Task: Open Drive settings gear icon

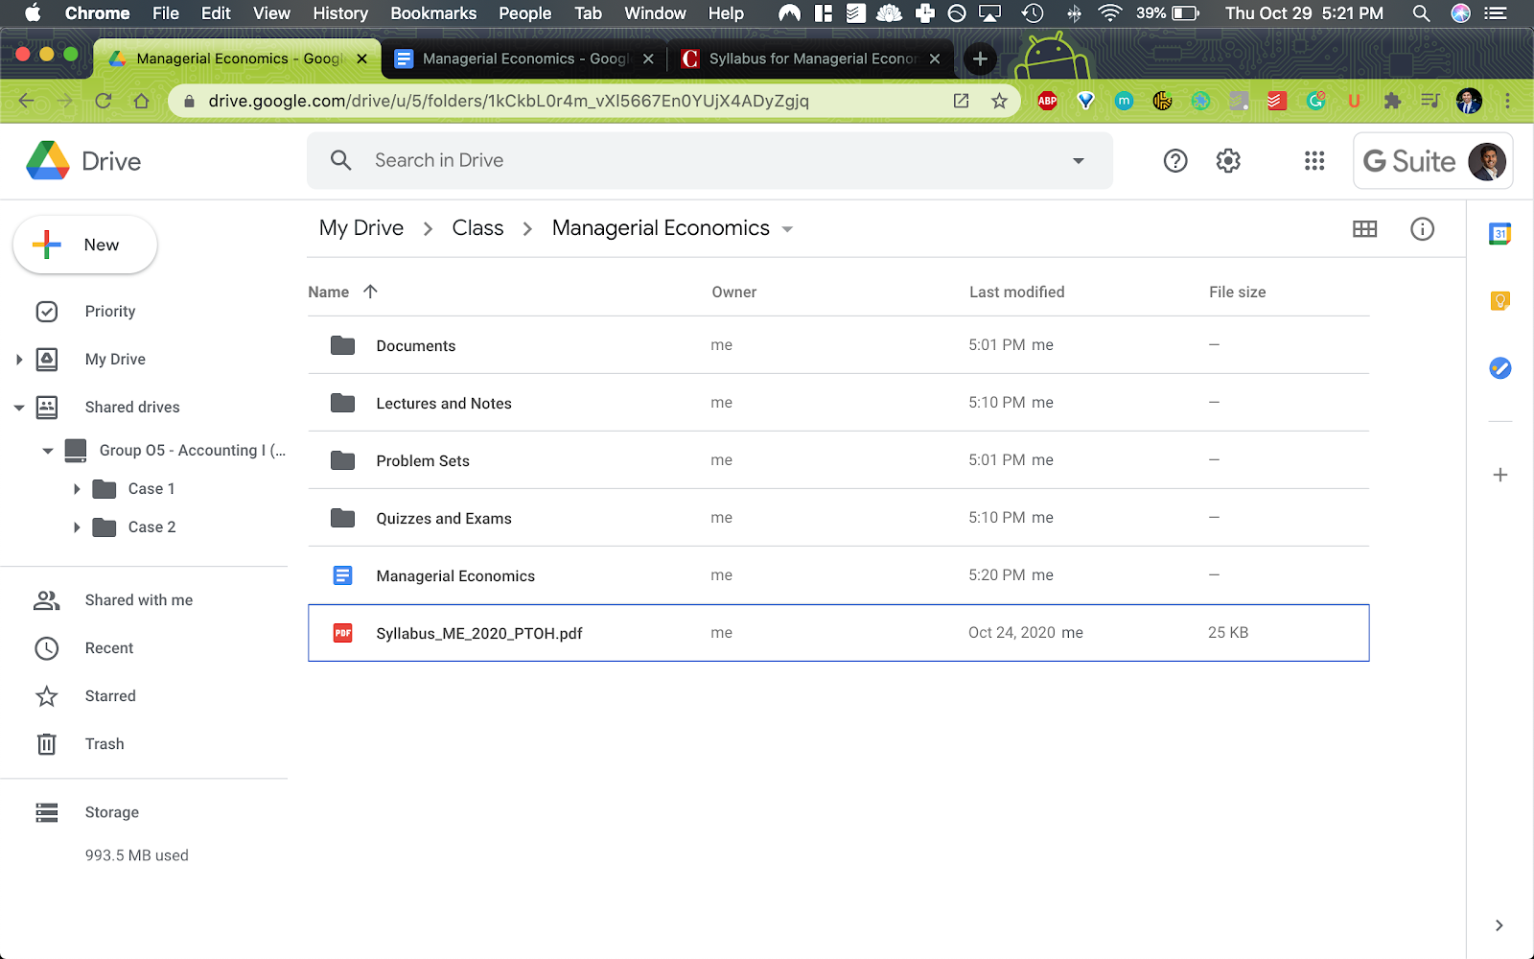Action: (x=1228, y=161)
